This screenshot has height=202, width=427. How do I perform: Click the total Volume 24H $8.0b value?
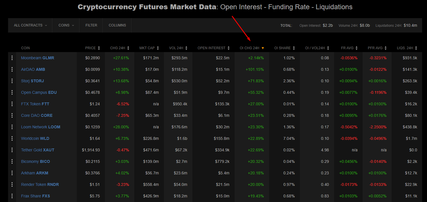365,25
